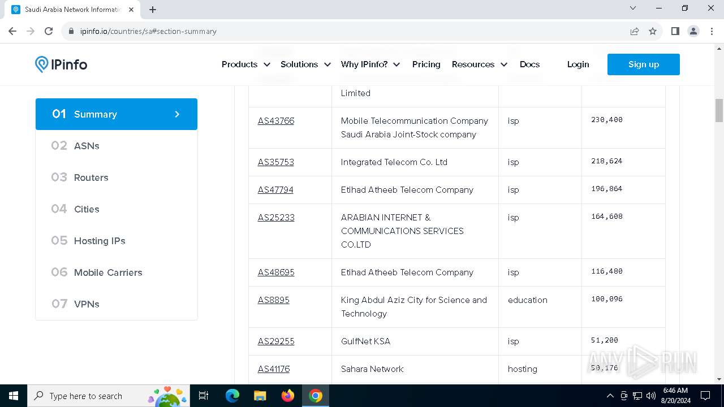Select the 'education' type cell

[528, 300]
